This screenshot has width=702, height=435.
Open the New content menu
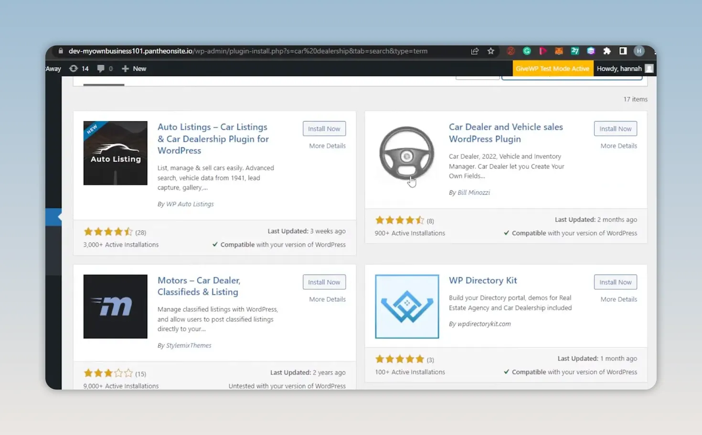tap(134, 69)
